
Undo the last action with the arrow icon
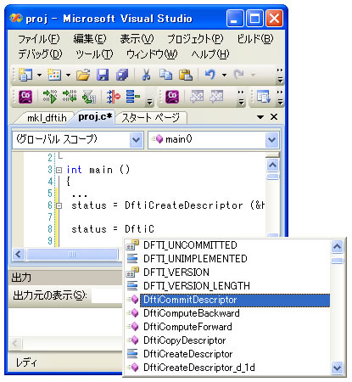point(210,75)
